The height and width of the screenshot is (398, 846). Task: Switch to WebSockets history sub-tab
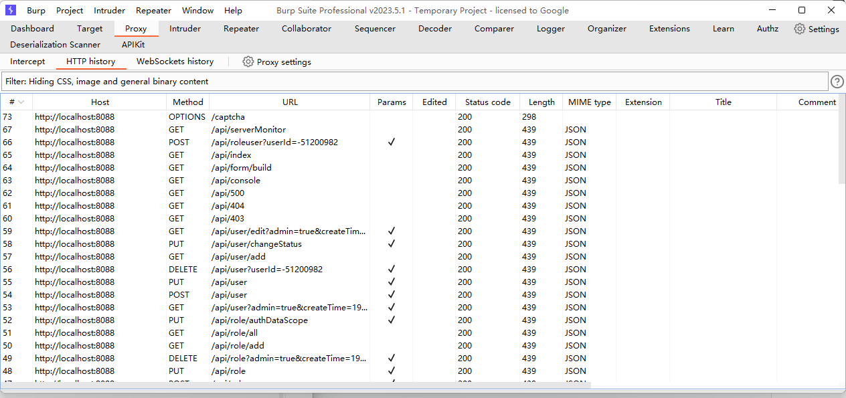point(175,62)
